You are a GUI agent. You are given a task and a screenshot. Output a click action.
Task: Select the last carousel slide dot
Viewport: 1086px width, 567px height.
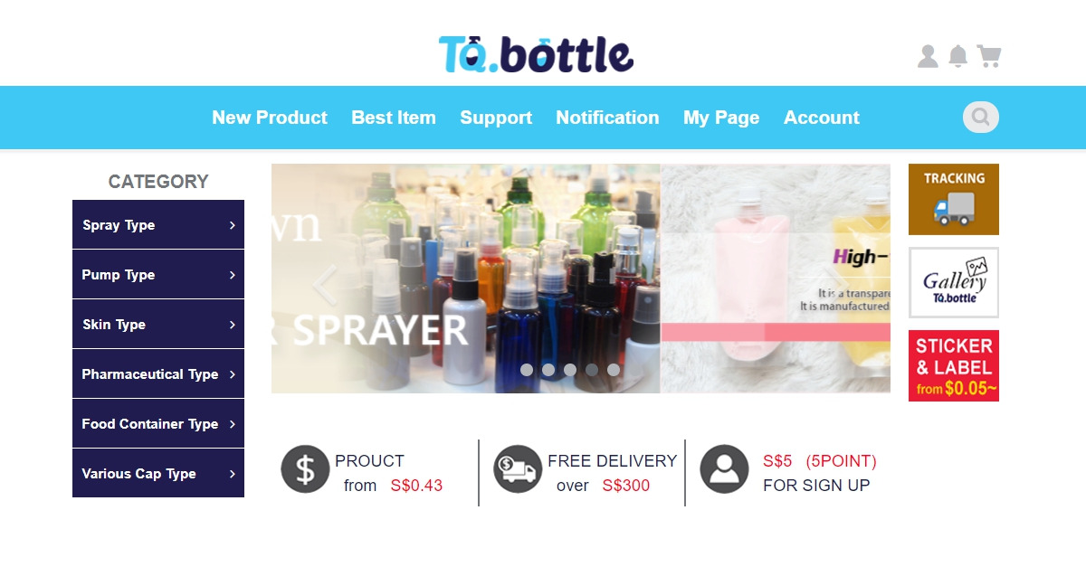pos(614,370)
